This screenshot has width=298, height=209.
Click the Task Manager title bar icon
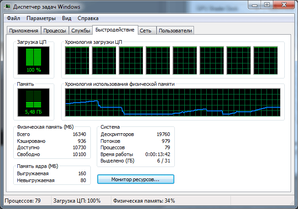tap(8, 7)
